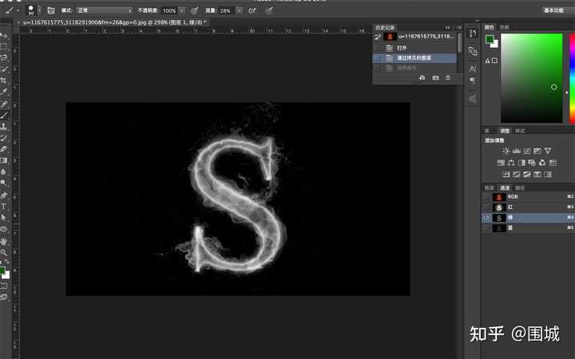
Task: Select the Hand tool
Action: pos(4,241)
